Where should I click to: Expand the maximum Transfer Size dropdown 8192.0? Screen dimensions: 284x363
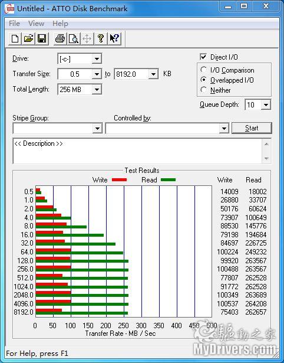[x=153, y=74]
